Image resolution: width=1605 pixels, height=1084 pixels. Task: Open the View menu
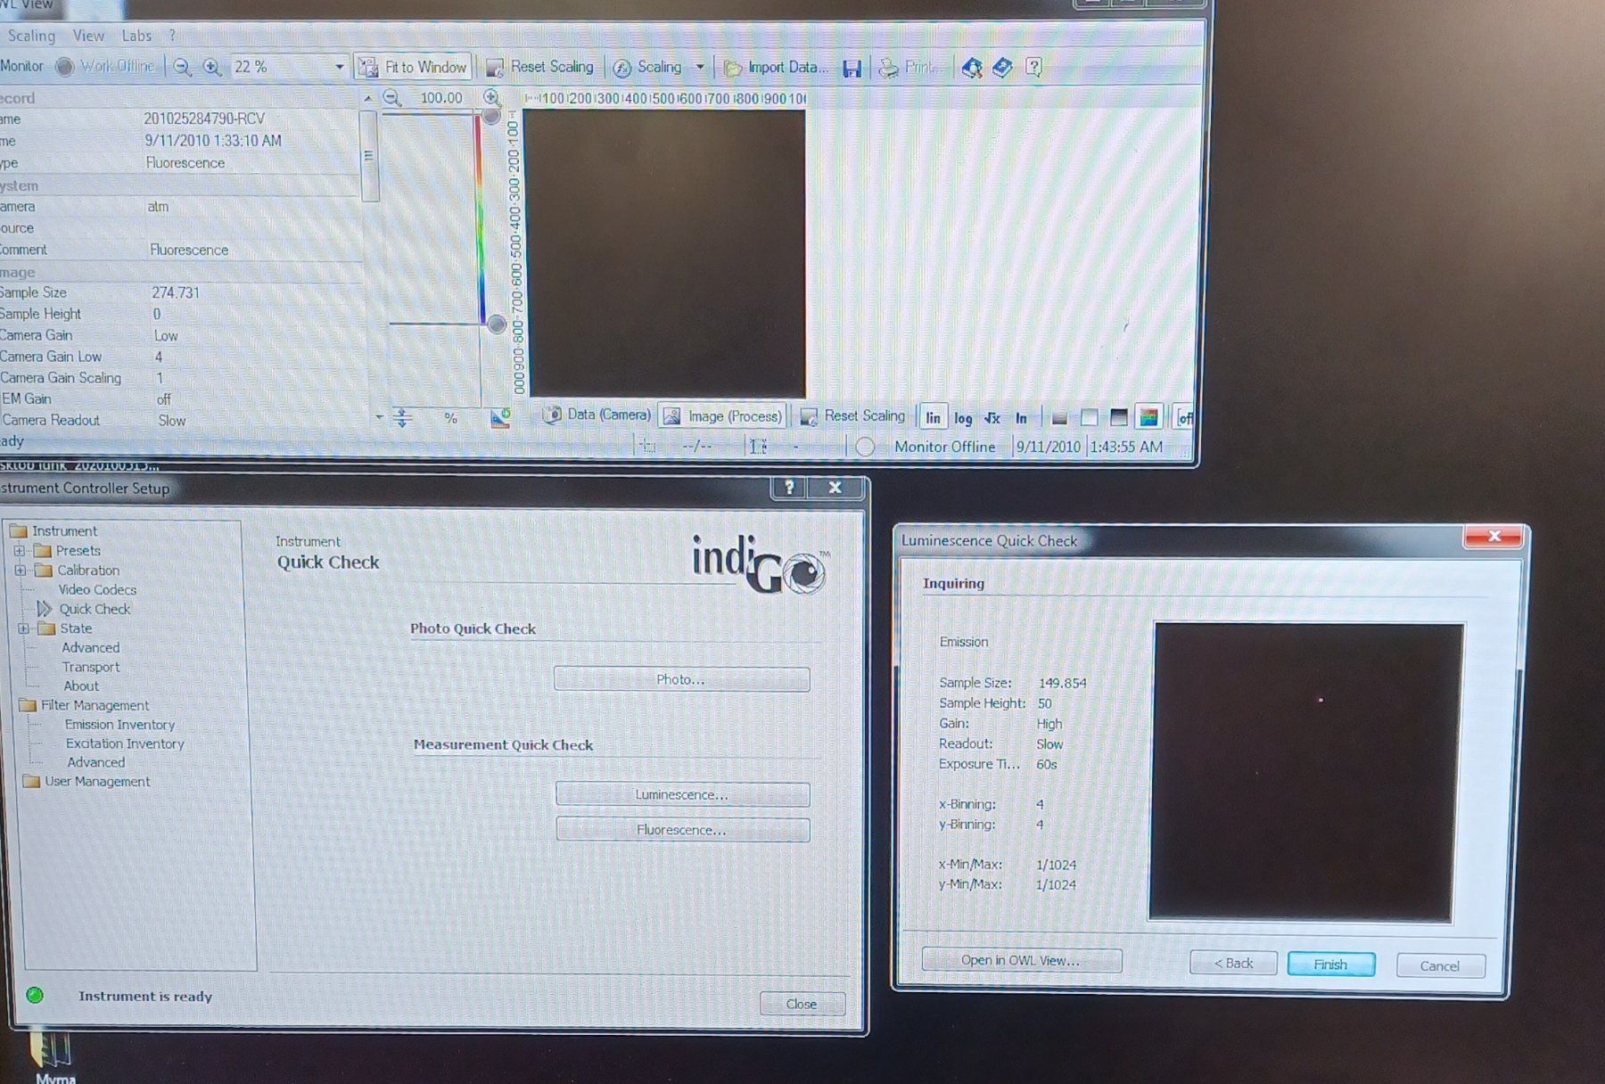(x=88, y=36)
